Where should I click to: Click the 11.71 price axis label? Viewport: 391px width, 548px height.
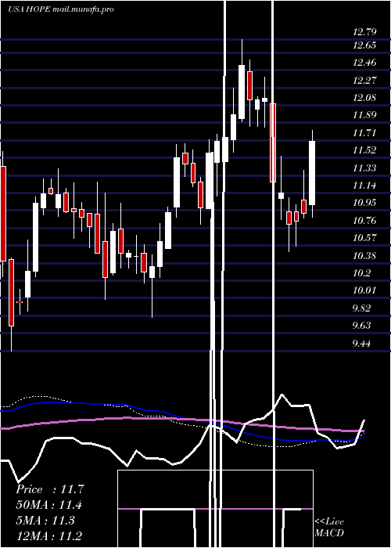point(364,133)
